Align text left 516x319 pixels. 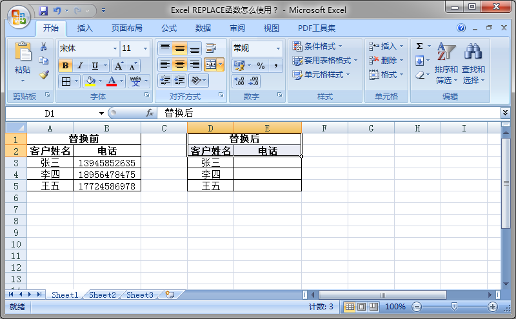[x=165, y=64]
